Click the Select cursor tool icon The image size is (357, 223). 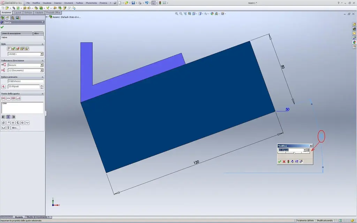point(153,3)
